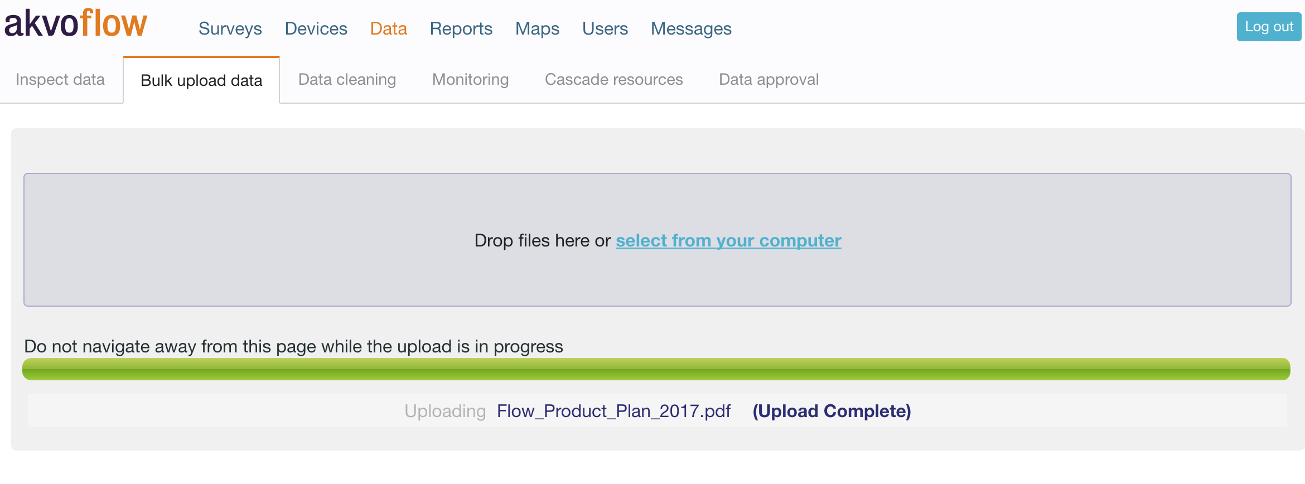Click the Log out button

(1269, 27)
